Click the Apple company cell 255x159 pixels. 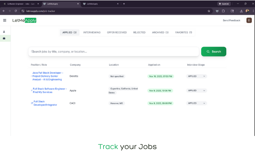point(73,91)
